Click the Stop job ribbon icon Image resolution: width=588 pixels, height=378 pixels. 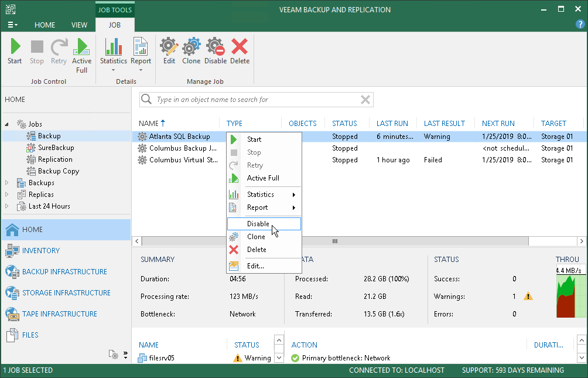pyautogui.click(x=37, y=52)
